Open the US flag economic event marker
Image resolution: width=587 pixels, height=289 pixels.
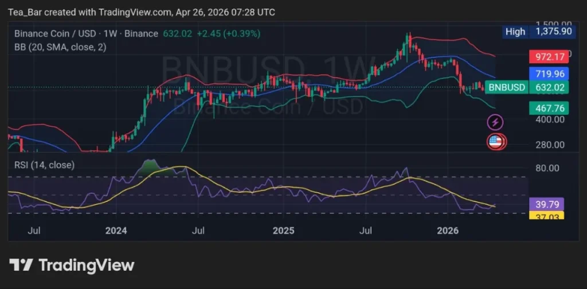click(x=496, y=142)
